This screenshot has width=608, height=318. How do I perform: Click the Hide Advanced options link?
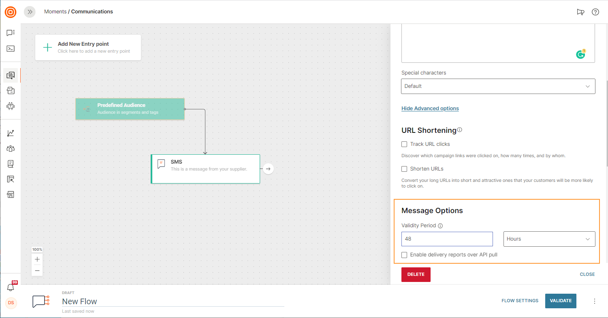pyautogui.click(x=430, y=109)
